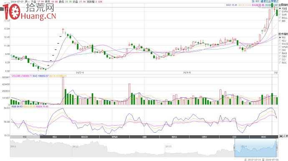Screen dimensions: 288x161
Task: Click the 2013 marker in the overview timeline
Action: coord(168,146)
